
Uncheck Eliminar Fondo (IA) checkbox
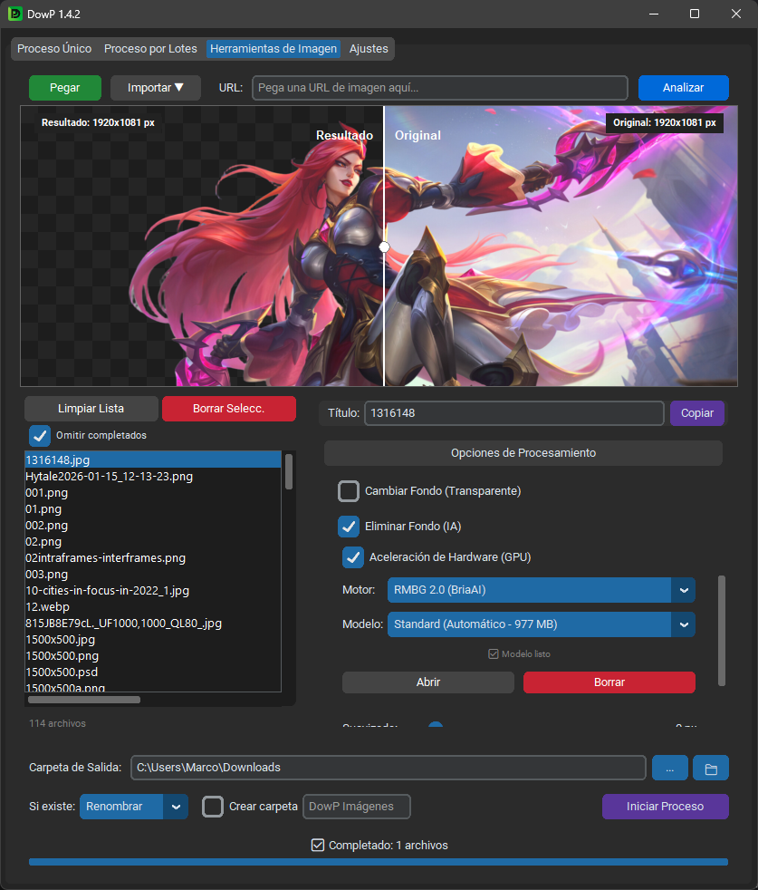[x=349, y=527]
